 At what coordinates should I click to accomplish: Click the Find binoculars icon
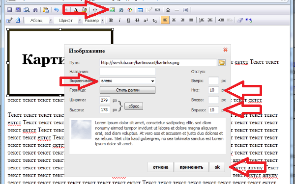pos(35,10)
